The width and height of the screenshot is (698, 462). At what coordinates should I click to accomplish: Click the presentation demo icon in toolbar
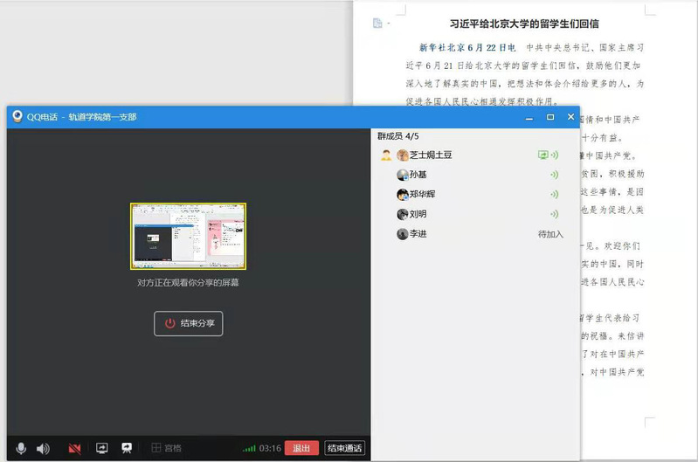tap(127, 448)
